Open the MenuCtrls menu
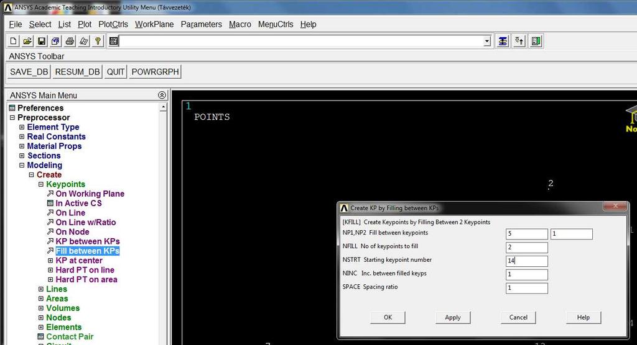 click(x=276, y=24)
